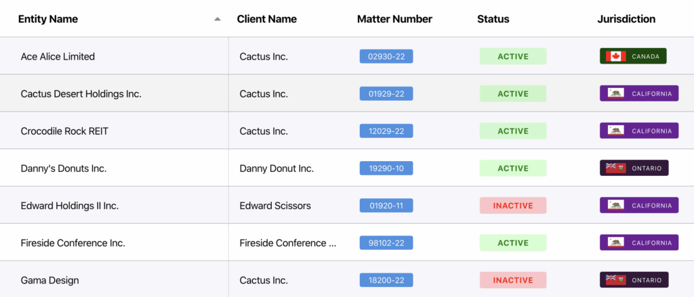Click the Jurisdiction column header
The image size is (694, 297).
(x=626, y=19)
